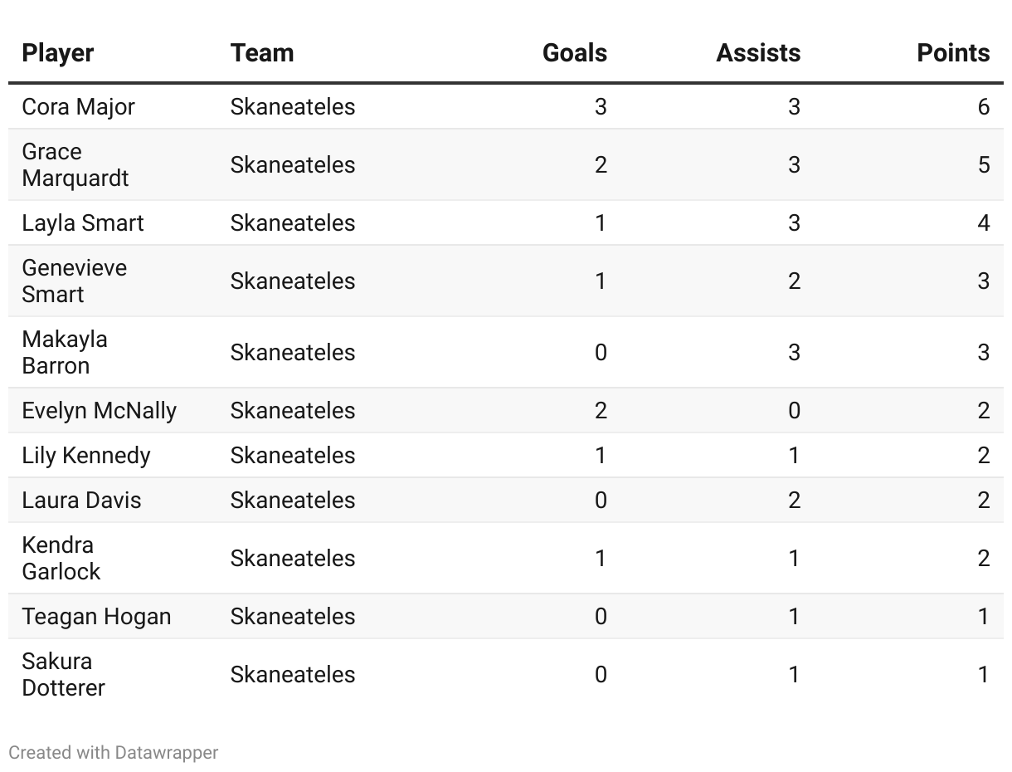Click the Player column header
The width and height of the screenshot is (1012, 772).
click(x=58, y=53)
